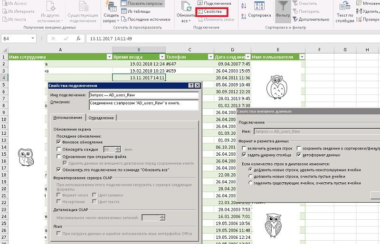
Task: Click Подключения in ribbon
Action: click(x=214, y=3)
